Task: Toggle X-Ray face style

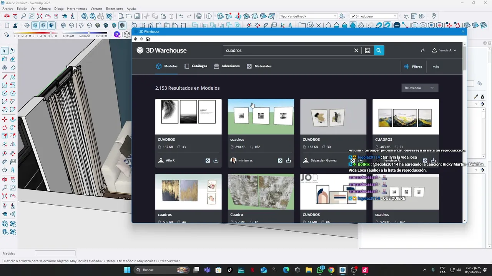Action: pyautogui.click(x=64, y=25)
